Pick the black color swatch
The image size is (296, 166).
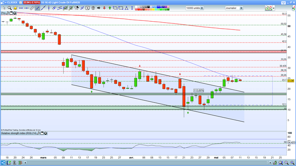tap(148, 7)
